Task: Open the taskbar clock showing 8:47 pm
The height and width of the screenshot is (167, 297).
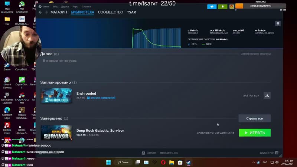Action: click(287, 162)
